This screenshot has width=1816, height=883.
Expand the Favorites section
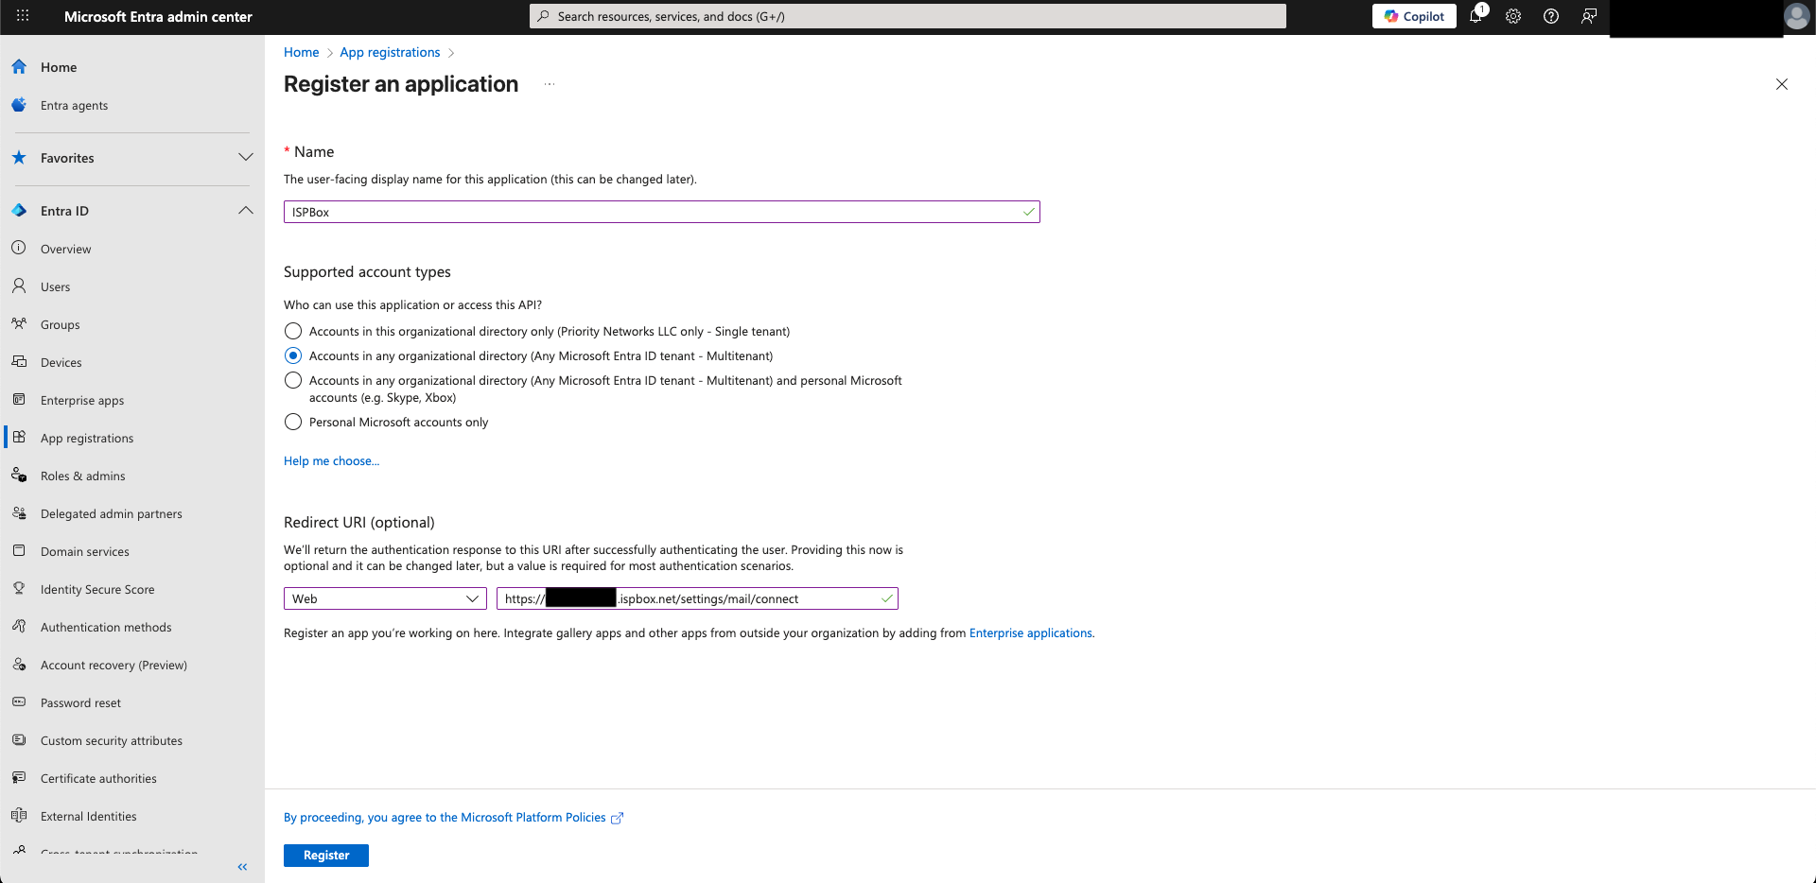point(246,157)
